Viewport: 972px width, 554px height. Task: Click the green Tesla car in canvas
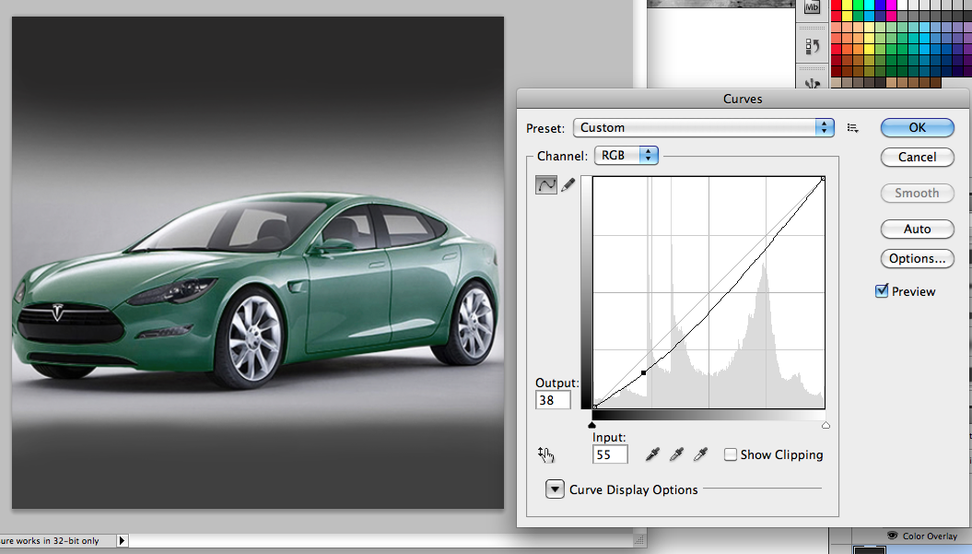256,289
